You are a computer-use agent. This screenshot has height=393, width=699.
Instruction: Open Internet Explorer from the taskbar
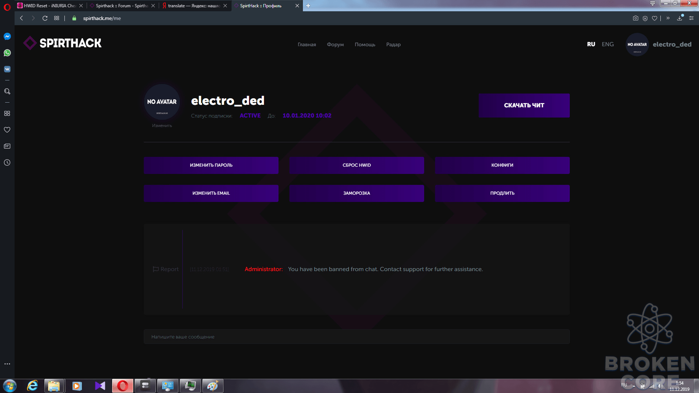tap(33, 386)
